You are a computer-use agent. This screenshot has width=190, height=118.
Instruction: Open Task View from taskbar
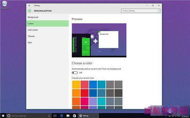pos(55,116)
